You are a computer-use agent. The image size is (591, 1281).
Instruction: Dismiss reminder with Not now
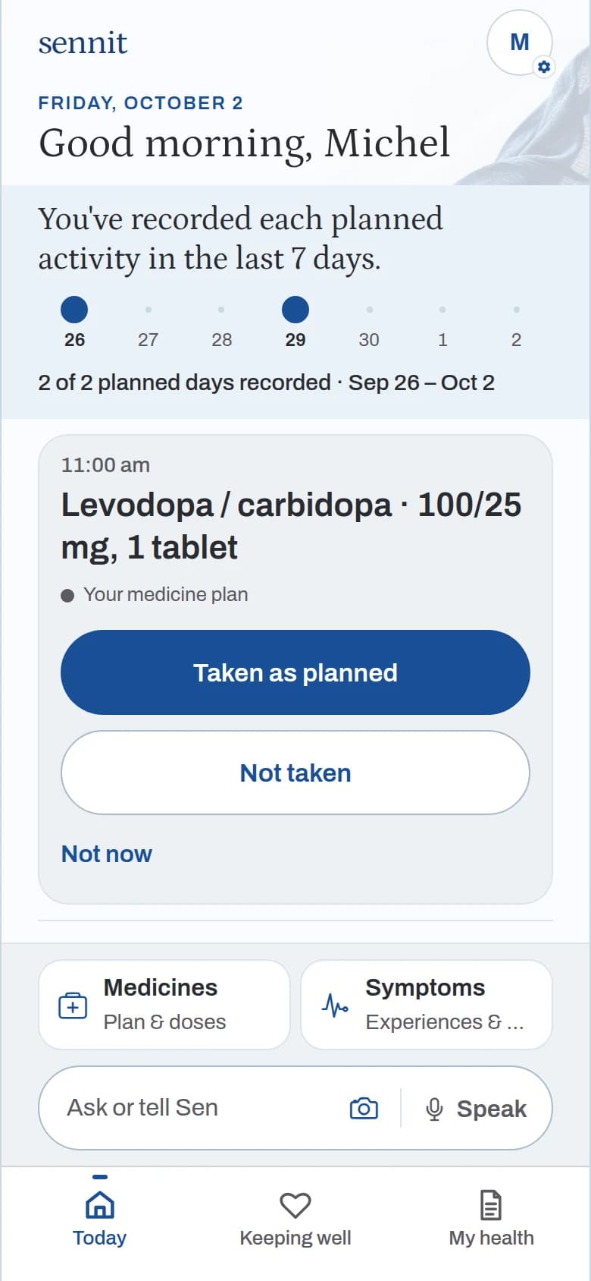[107, 854]
